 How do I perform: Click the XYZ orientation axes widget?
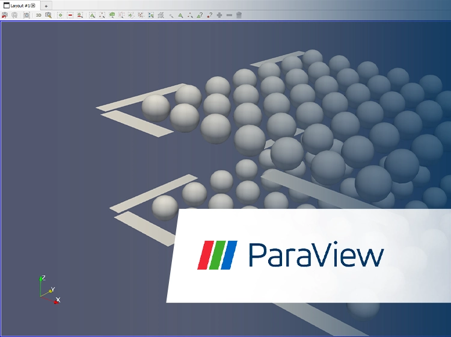(x=47, y=290)
